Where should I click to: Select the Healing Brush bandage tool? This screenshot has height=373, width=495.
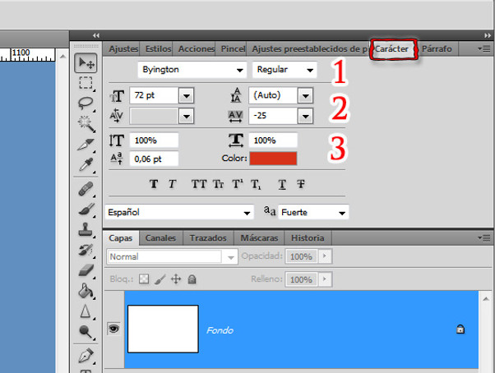86,188
